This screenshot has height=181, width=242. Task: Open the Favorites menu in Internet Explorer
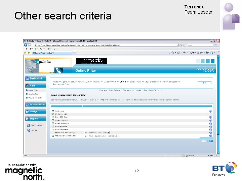[43, 49]
